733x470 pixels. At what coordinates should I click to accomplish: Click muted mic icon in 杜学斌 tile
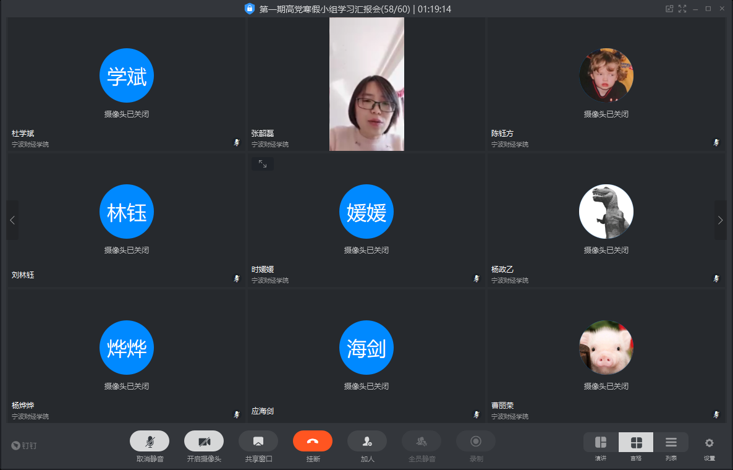click(x=236, y=142)
